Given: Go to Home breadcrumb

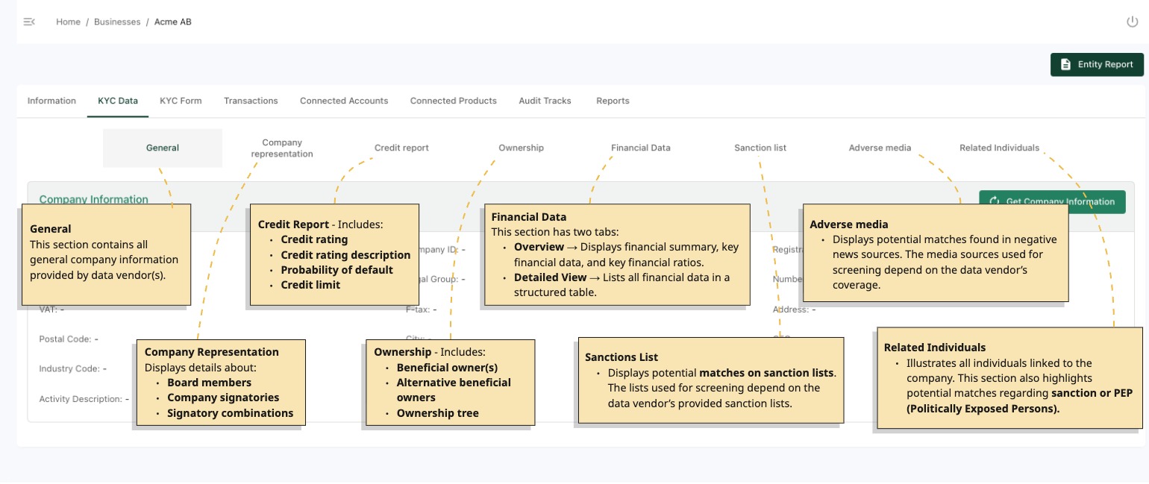Looking at the screenshot, I should pyautogui.click(x=68, y=22).
